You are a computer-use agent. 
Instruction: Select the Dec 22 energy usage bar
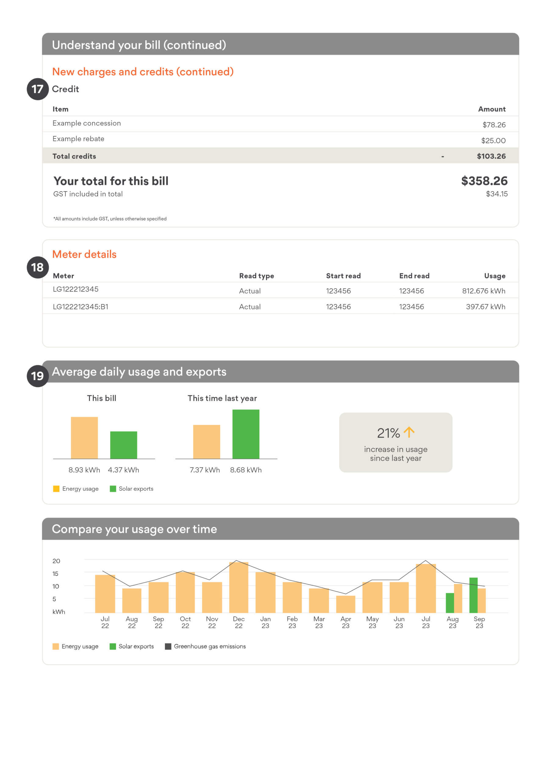coord(239,588)
